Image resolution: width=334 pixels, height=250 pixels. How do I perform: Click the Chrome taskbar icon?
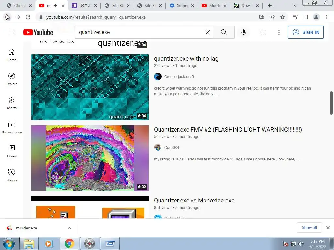pyautogui.click(x=69, y=243)
